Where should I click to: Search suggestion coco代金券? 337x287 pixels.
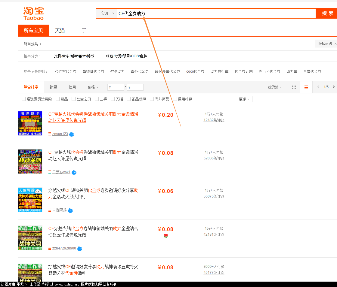pos(195,71)
